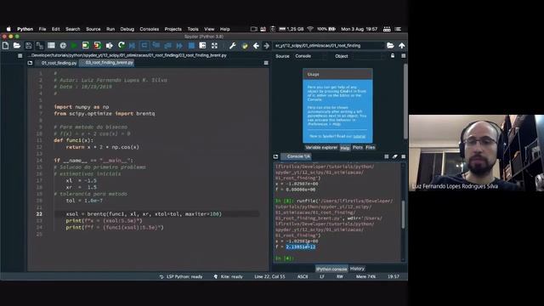
Task: Open the PYTHONPATH manager Python icon
Action: click(244, 45)
